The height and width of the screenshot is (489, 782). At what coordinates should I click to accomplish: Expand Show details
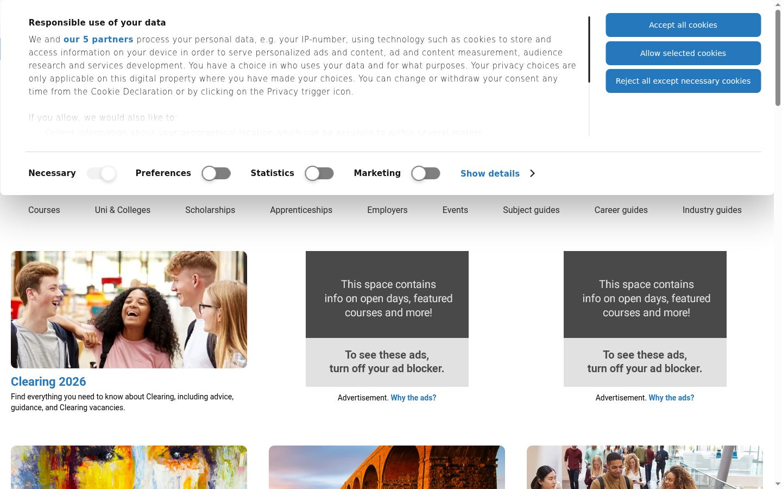(x=490, y=173)
